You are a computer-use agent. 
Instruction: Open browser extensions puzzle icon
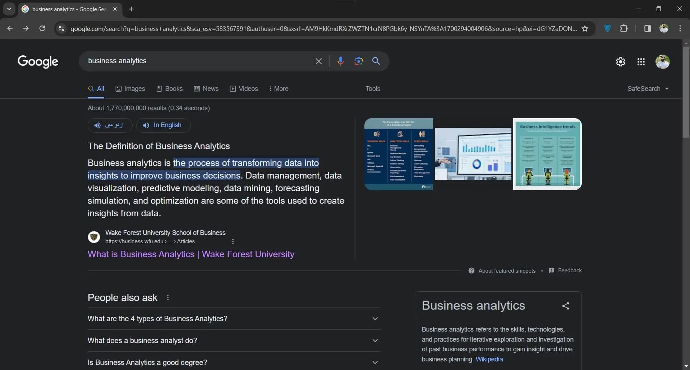click(624, 28)
